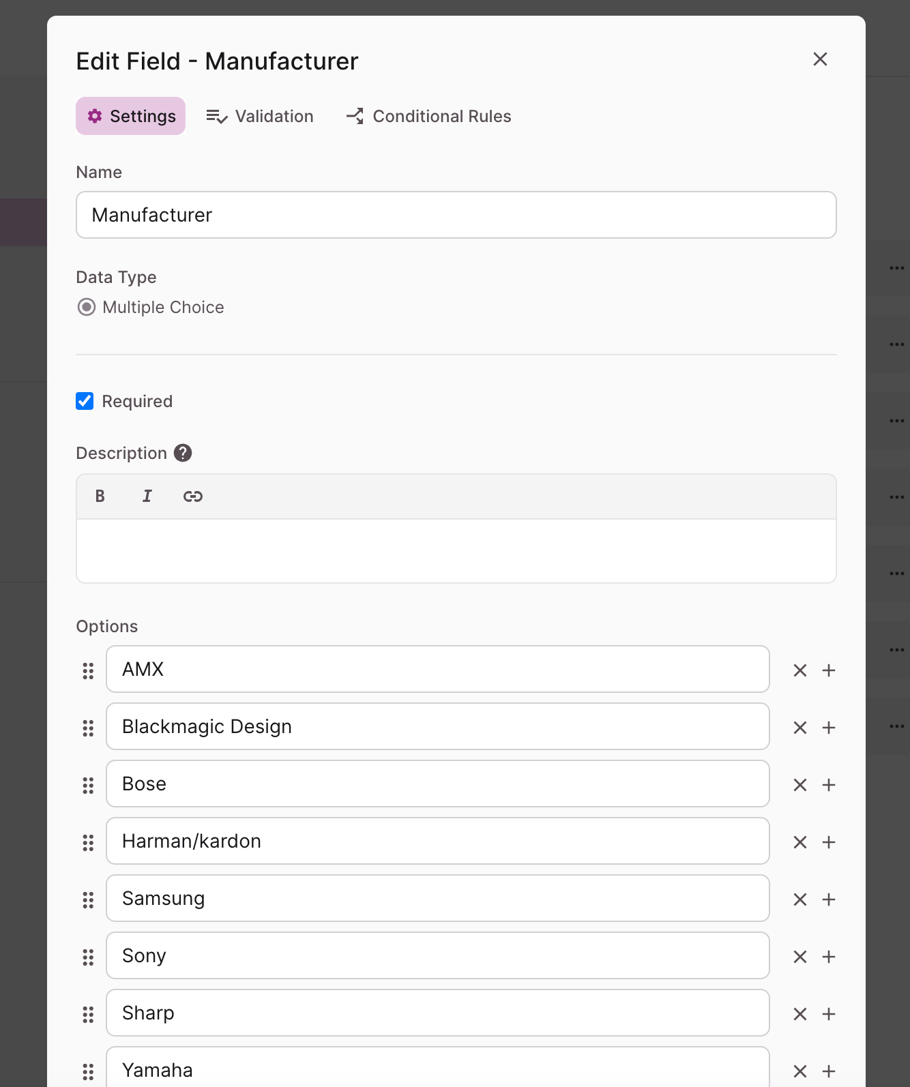Remove the Blackmagic Design option
The image size is (910, 1087).
coord(800,728)
